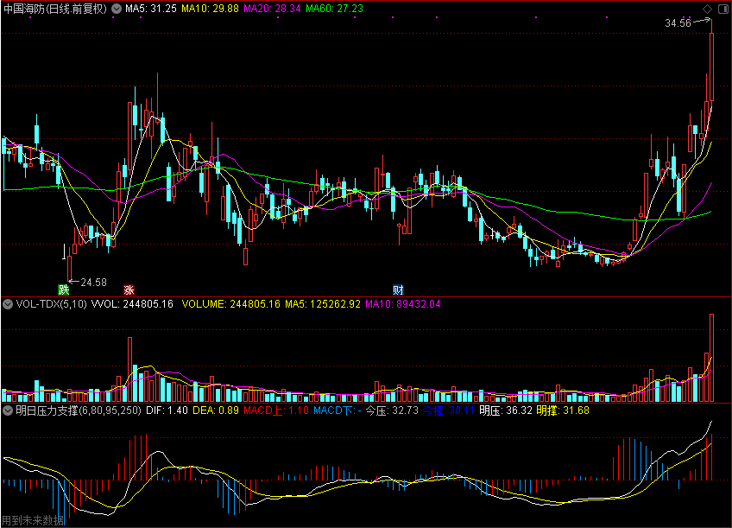732x528 pixels.
Task: Open VOL-TDX indicator dropdown arrow
Action: click(x=8, y=304)
